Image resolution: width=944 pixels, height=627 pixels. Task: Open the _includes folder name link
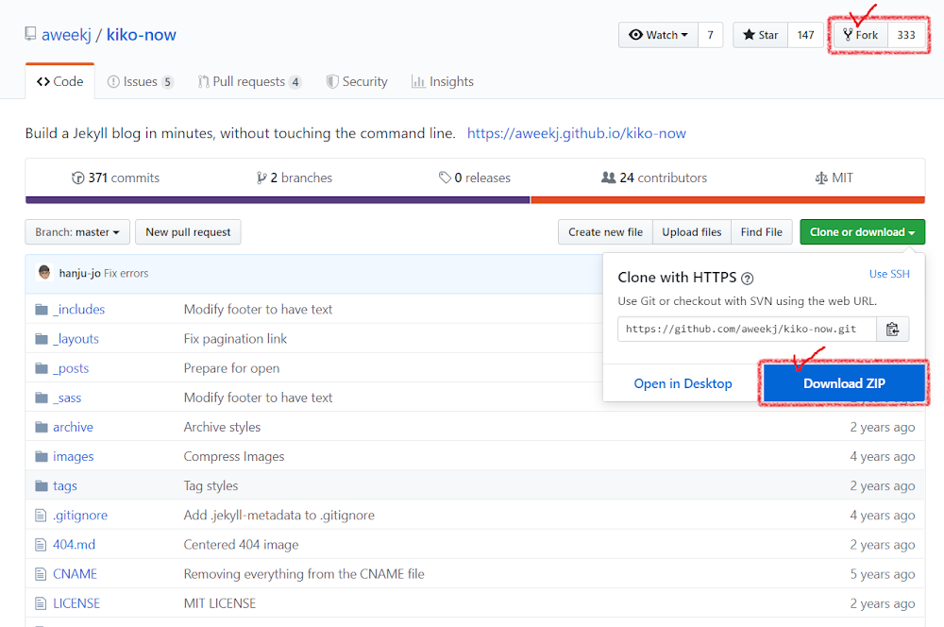(79, 310)
